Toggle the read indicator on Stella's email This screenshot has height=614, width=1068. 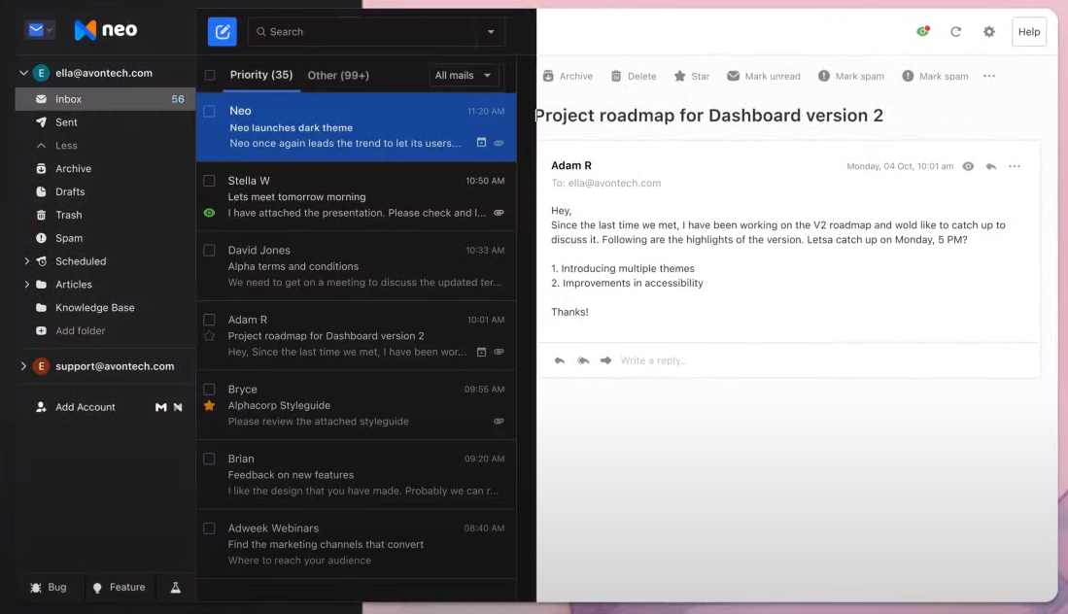click(209, 212)
